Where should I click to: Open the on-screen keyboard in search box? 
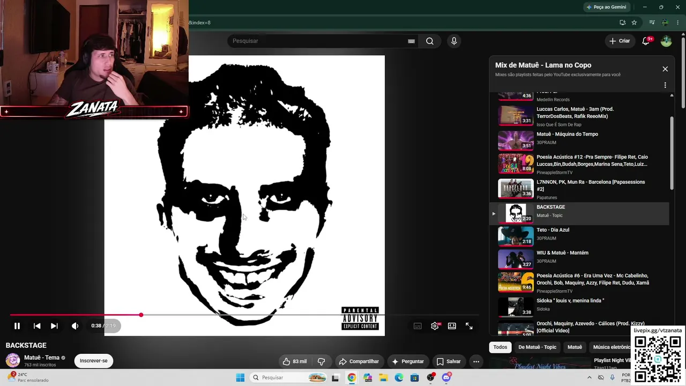pyautogui.click(x=411, y=41)
